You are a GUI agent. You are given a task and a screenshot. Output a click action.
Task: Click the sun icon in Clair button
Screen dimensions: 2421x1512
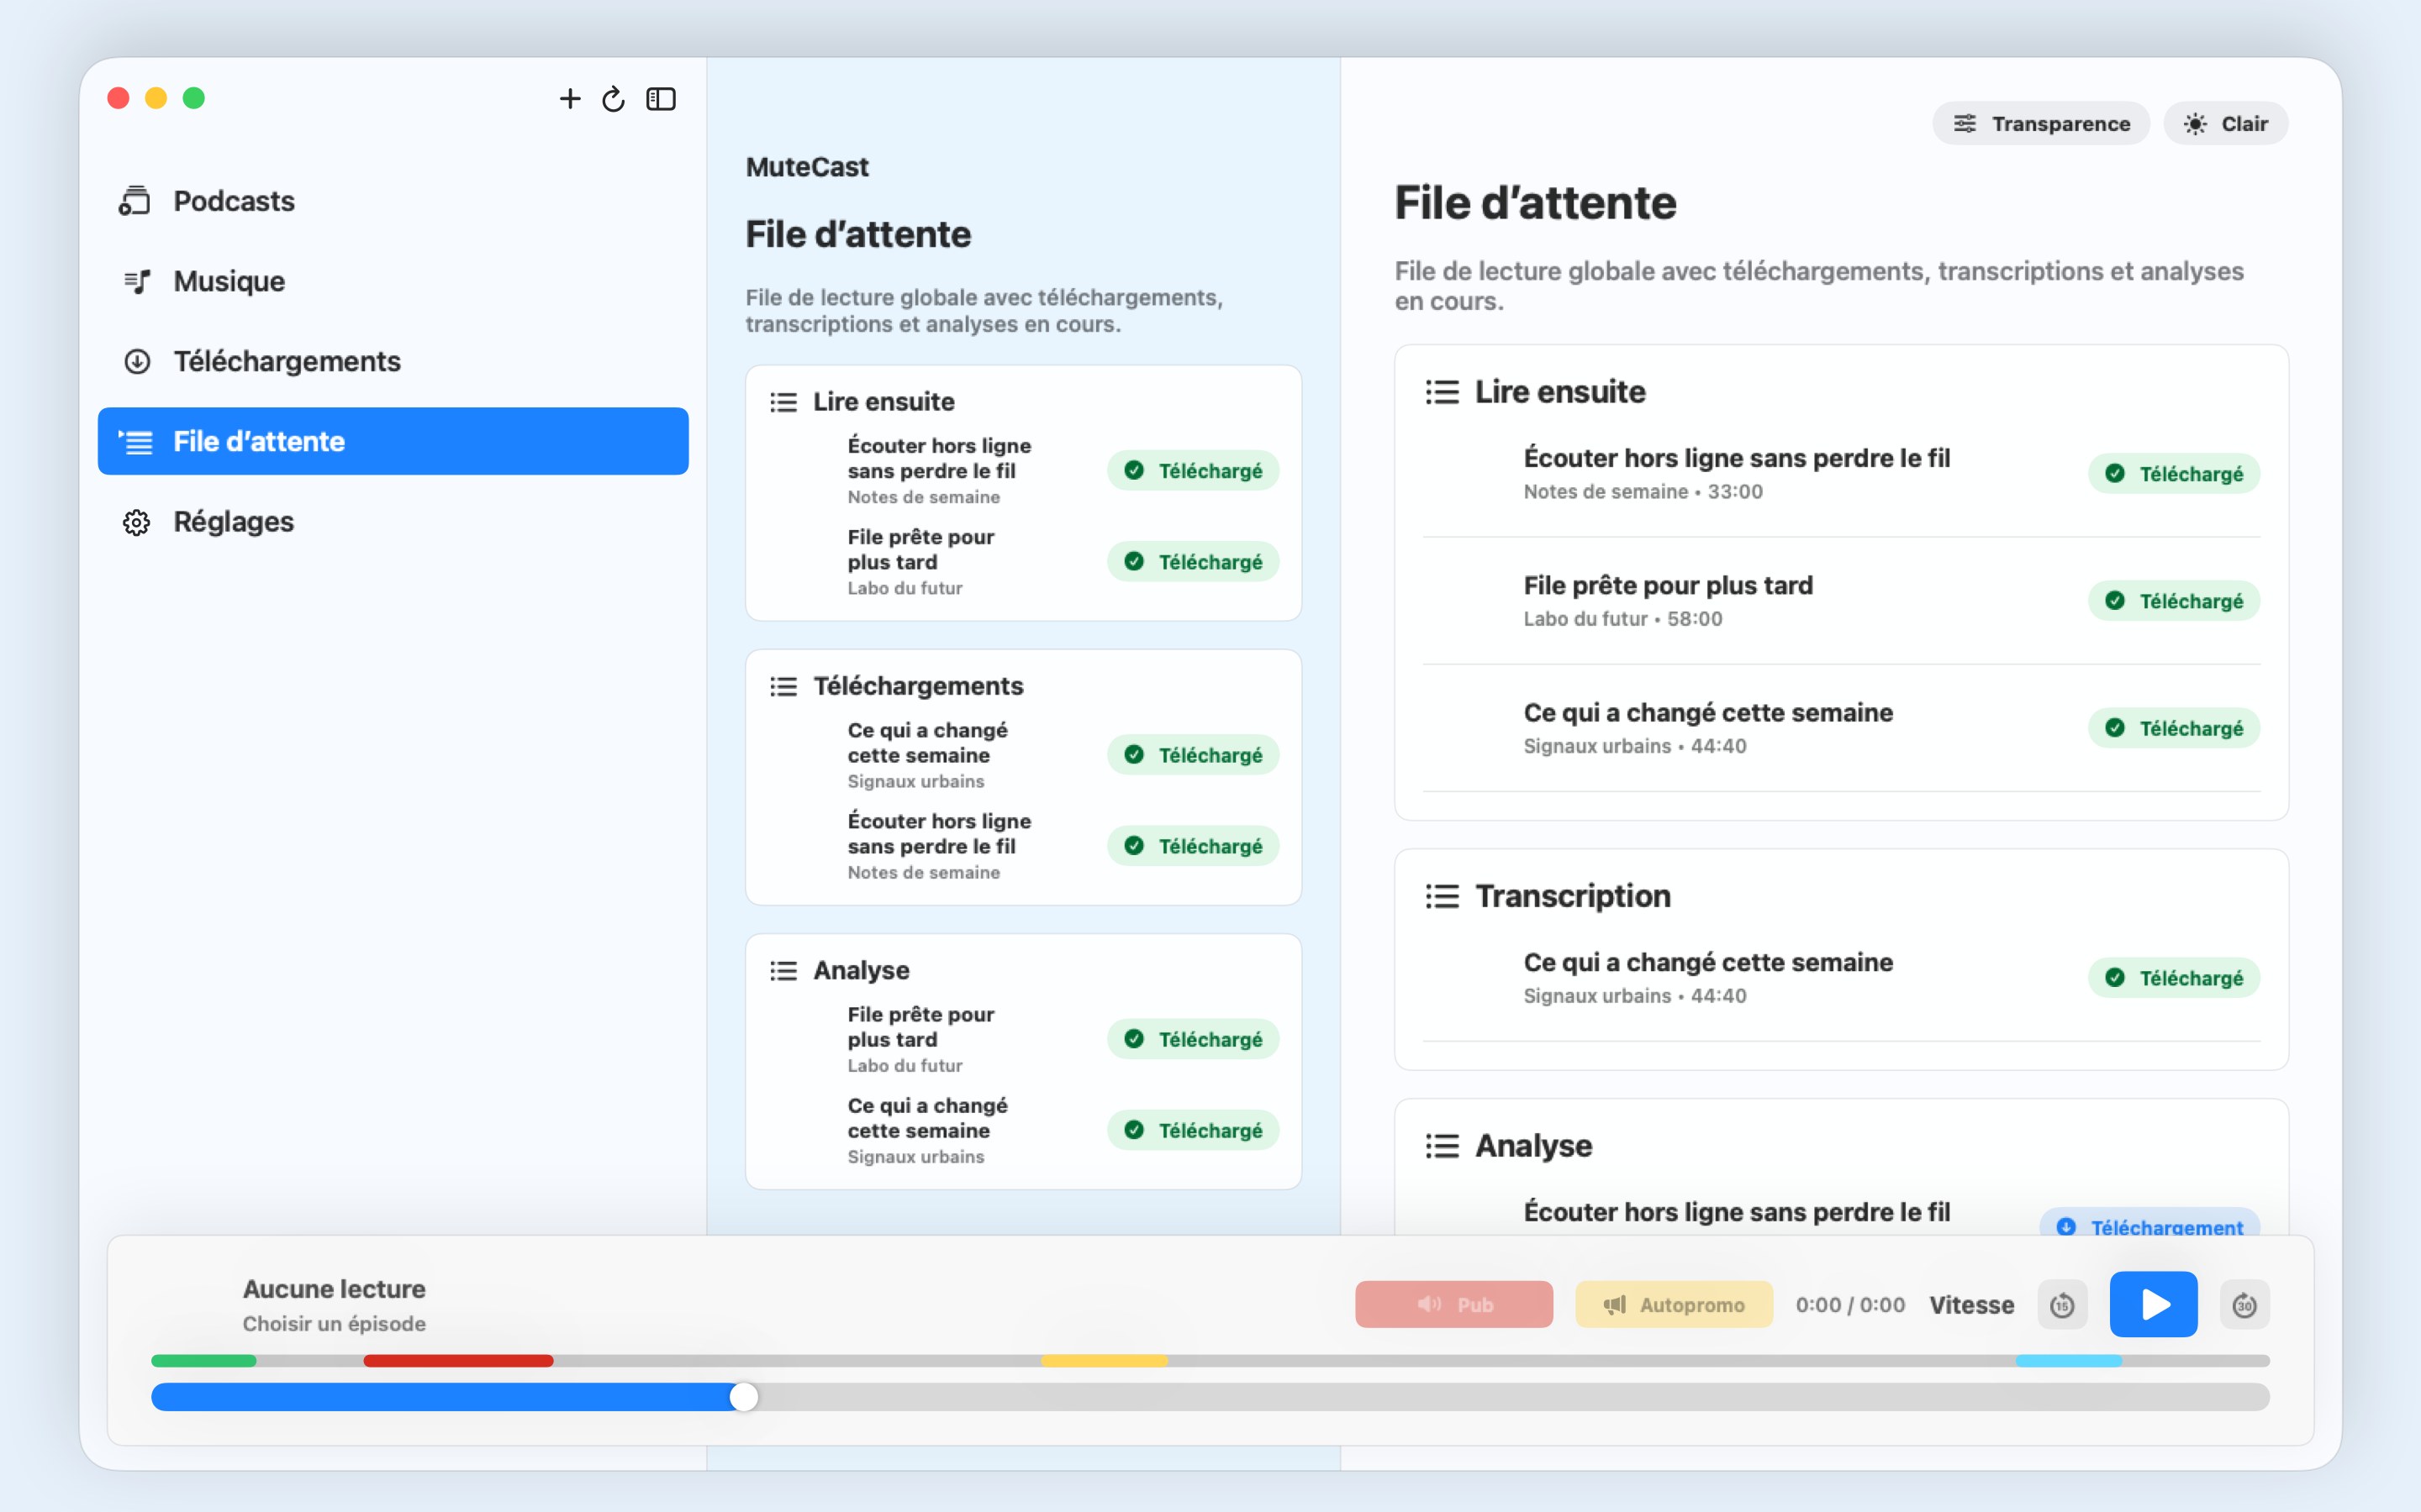point(2195,124)
